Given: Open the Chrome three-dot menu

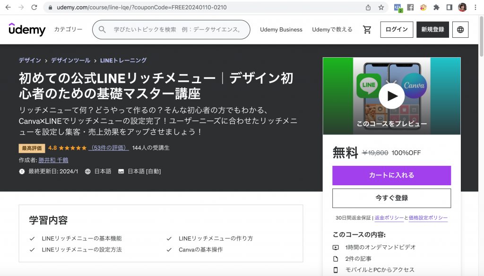Looking at the screenshot, I should point(475,8).
